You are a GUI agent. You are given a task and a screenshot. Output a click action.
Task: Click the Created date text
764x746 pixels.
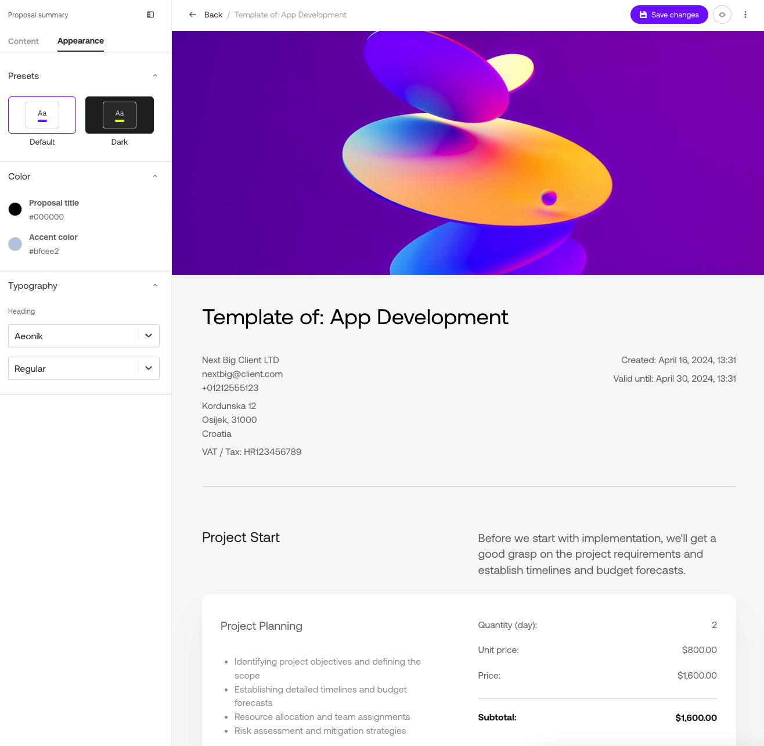pyautogui.click(x=679, y=360)
